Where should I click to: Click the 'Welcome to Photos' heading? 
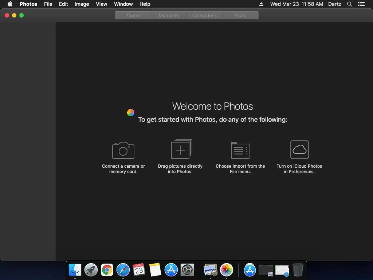tap(212, 106)
